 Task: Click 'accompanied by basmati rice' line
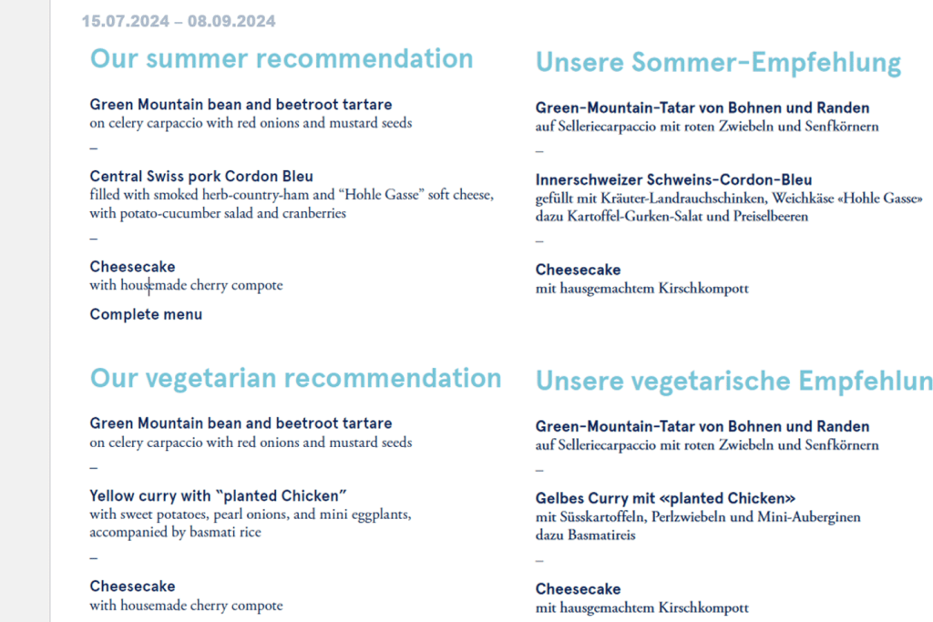tap(176, 532)
